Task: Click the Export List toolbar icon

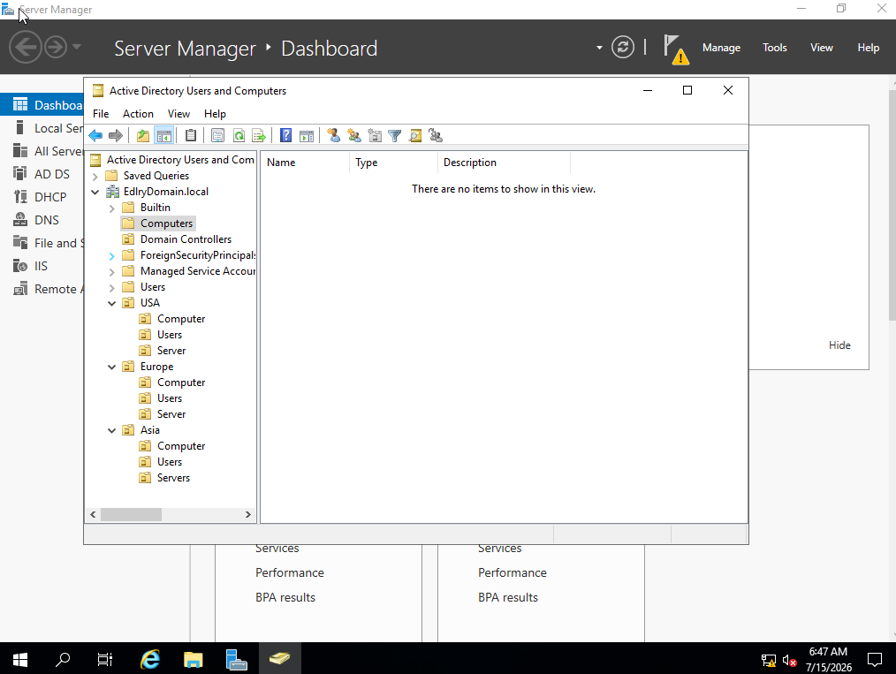Action: point(259,135)
